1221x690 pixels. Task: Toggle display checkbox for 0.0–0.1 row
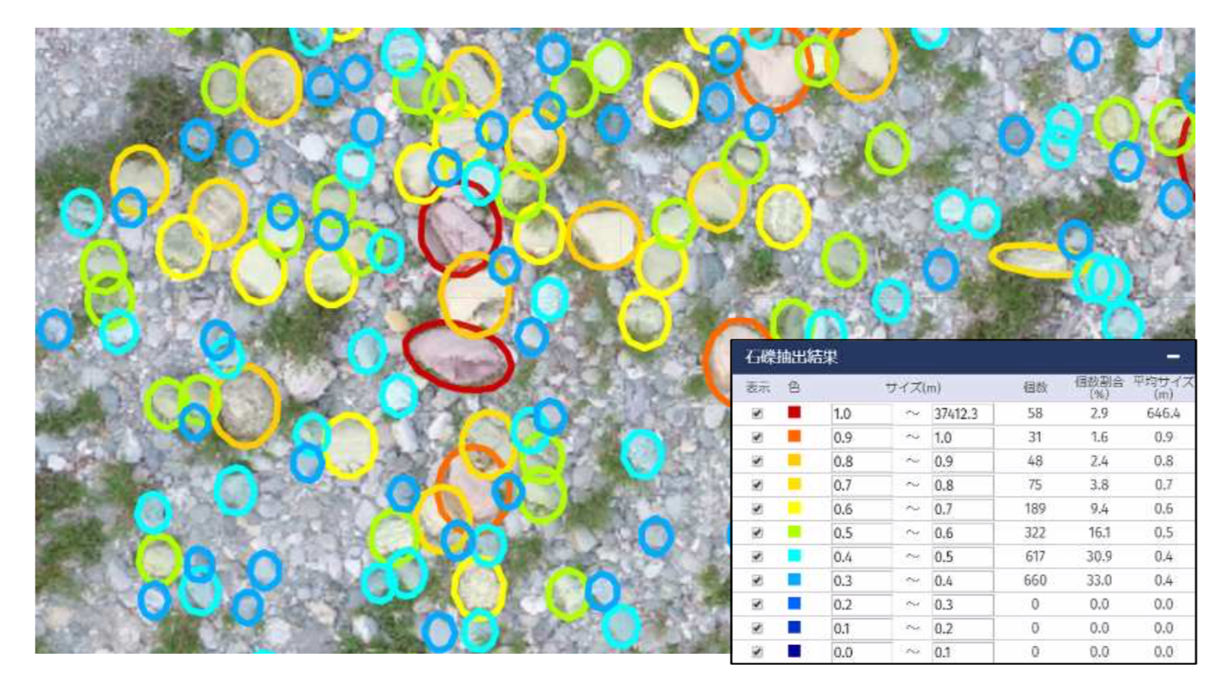[757, 652]
